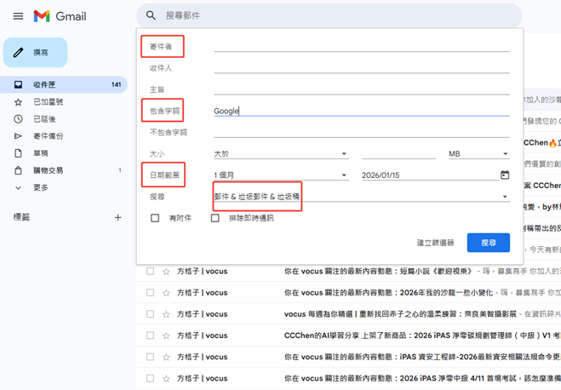The height and width of the screenshot is (390, 561).
Task: Click the inbox icon in sidebar
Action: [18, 85]
